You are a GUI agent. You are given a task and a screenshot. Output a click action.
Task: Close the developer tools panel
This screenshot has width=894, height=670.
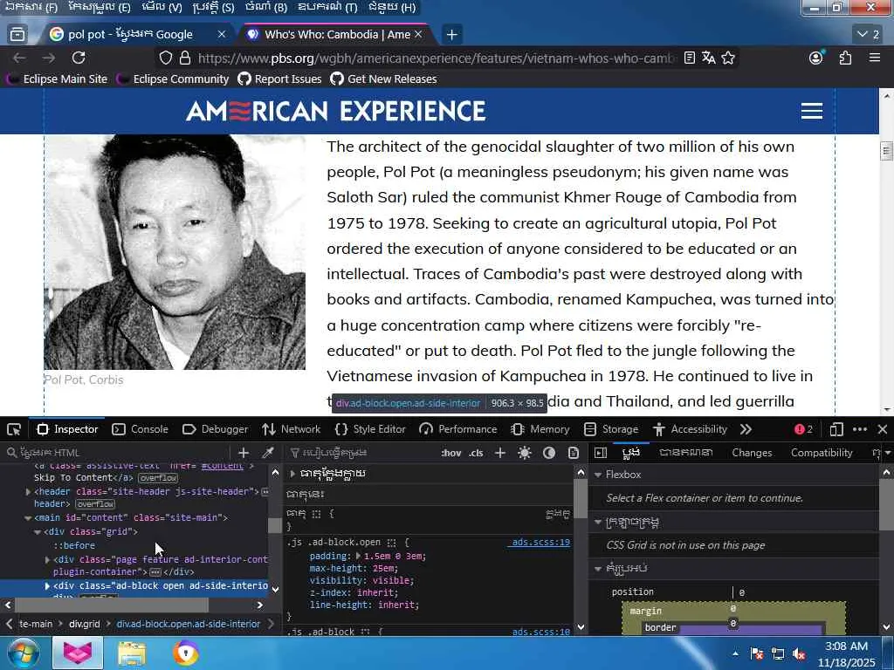882,429
